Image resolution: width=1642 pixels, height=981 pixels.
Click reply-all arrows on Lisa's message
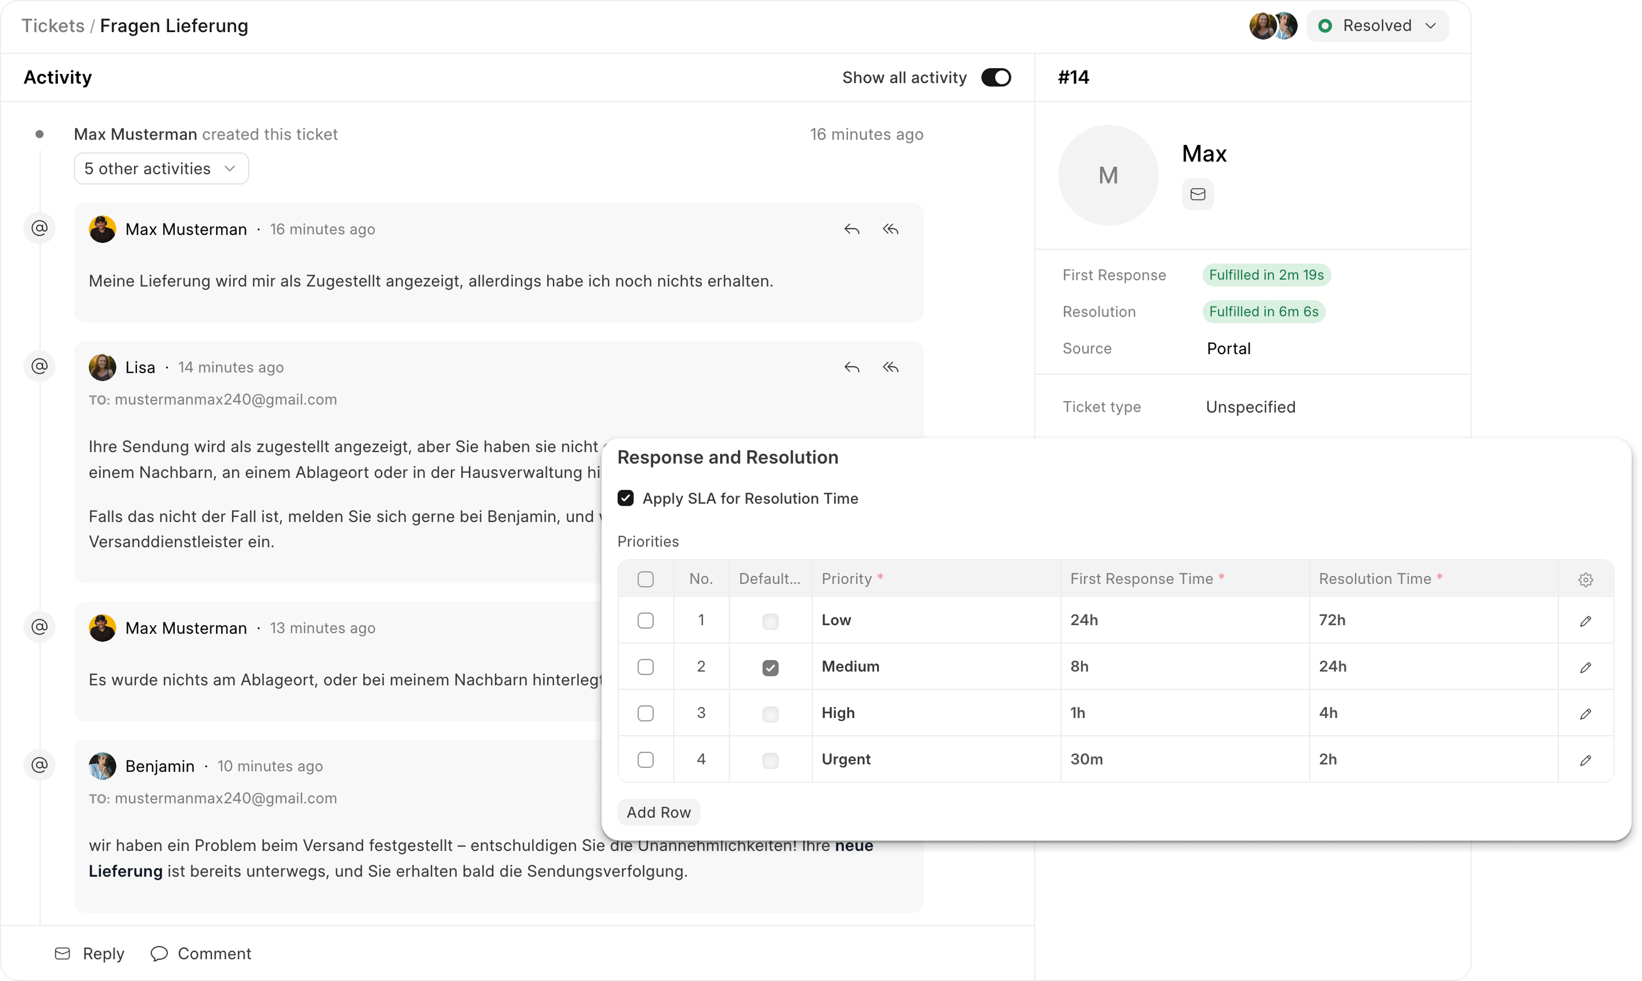(890, 367)
